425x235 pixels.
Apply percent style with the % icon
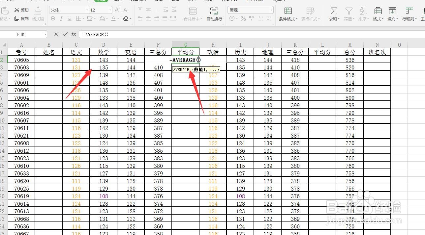pyautogui.click(x=243, y=19)
